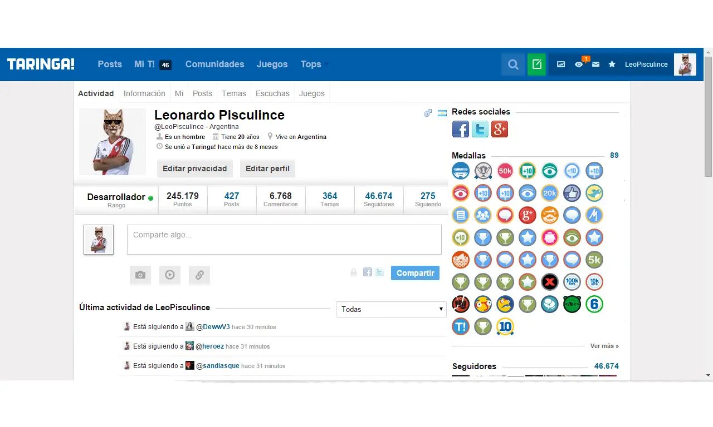Expand the Tops menu in navigation bar
This screenshot has width=713, height=427.
point(315,64)
